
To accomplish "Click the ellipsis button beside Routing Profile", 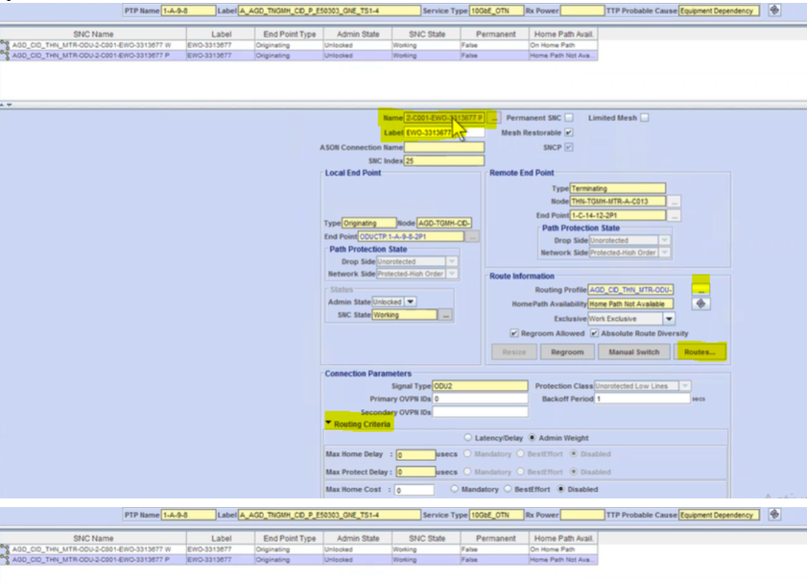I will [700, 289].
